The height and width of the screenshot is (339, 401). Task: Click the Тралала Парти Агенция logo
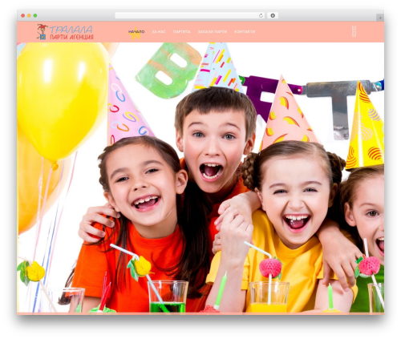coord(65,32)
